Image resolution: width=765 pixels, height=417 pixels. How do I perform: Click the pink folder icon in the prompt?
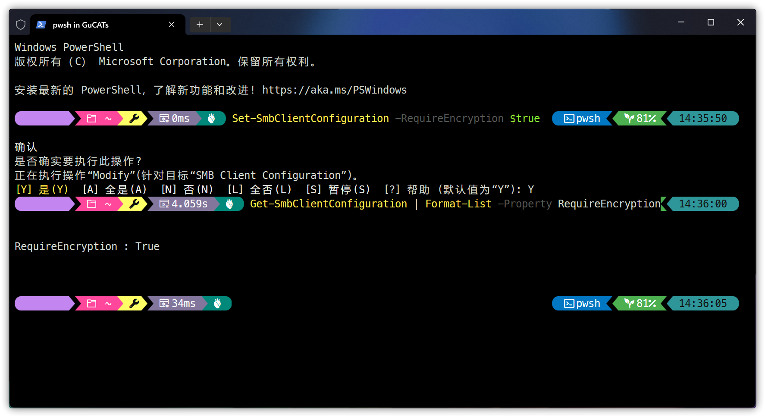click(x=91, y=118)
